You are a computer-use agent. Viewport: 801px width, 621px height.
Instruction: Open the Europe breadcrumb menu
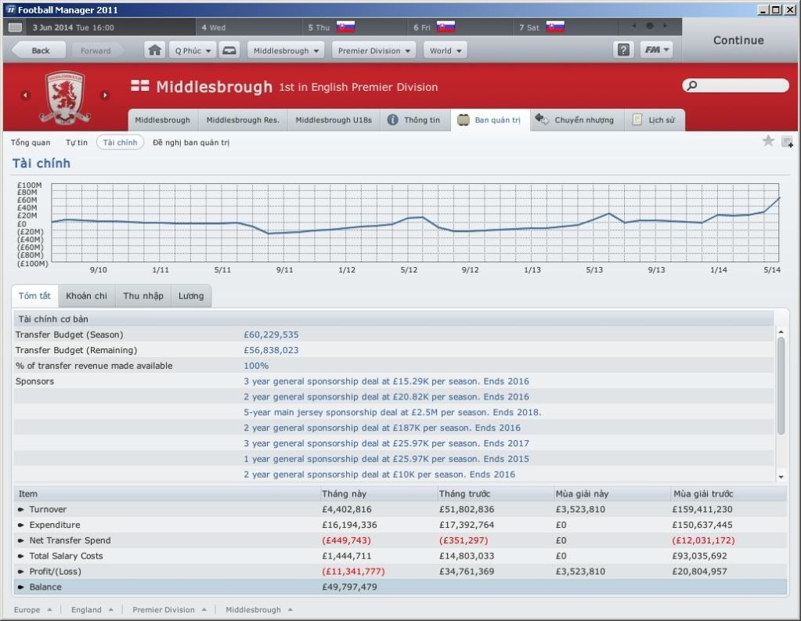click(x=33, y=610)
